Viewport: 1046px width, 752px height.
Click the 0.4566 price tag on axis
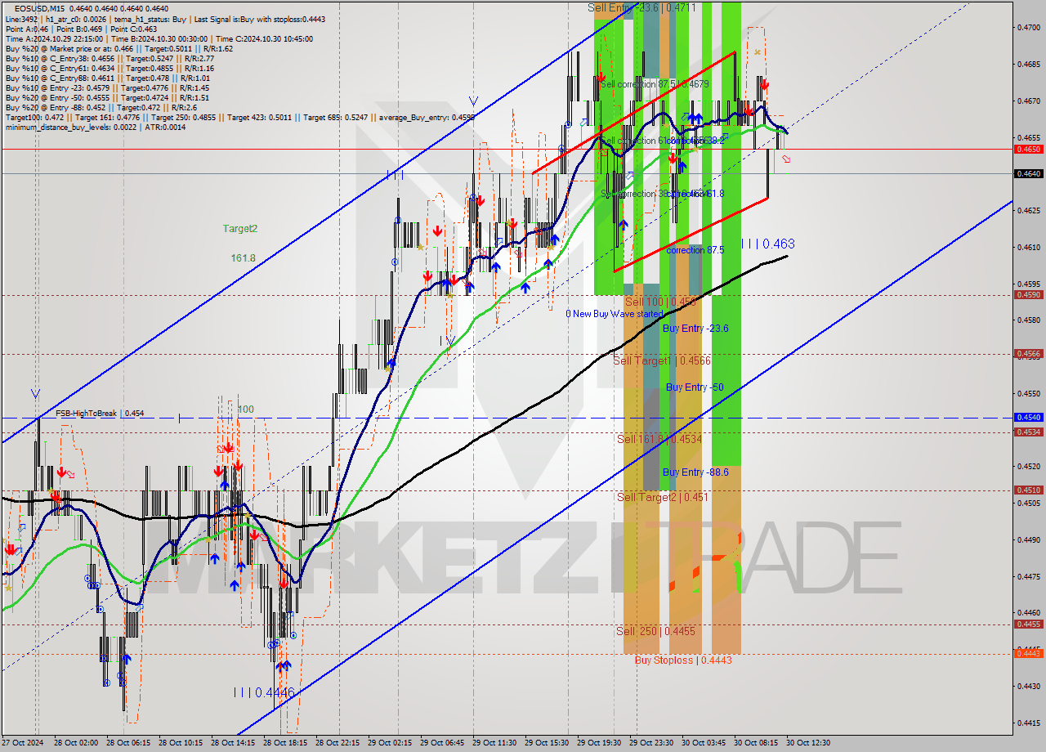(x=1027, y=354)
